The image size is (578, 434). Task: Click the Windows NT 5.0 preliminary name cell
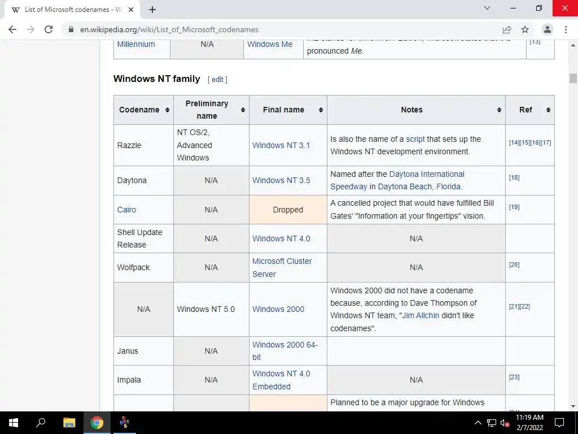(x=211, y=309)
